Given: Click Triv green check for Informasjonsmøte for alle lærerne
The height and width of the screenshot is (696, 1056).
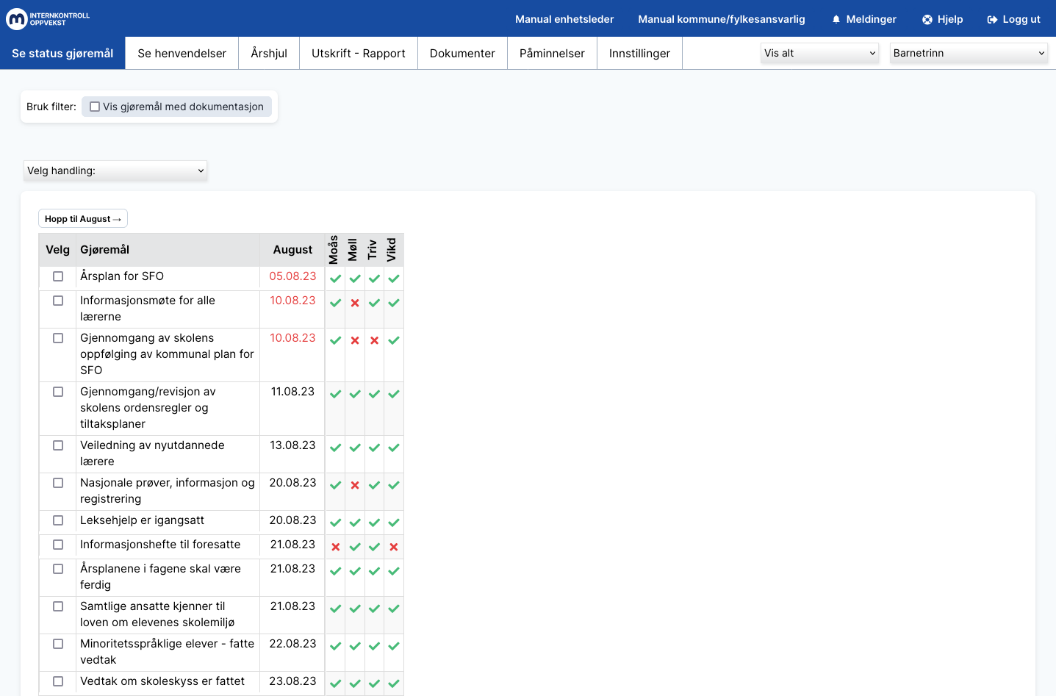Looking at the screenshot, I should click(375, 303).
